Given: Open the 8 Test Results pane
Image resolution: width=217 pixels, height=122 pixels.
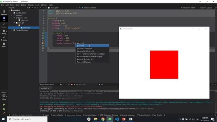Looking at the screenshot, I should click(x=157, y=115).
